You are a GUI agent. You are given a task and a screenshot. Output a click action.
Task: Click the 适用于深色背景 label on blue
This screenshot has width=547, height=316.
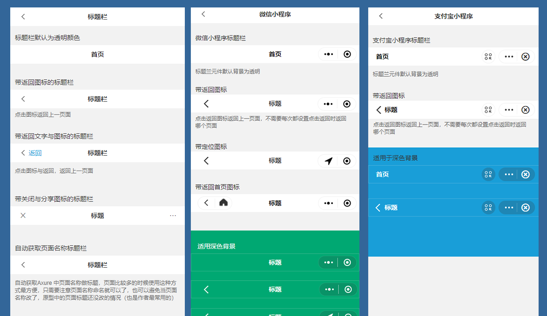tap(395, 158)
